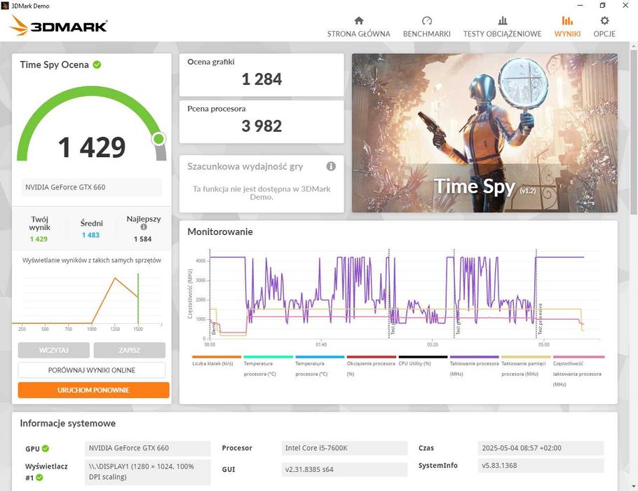
Task: Click yellow Taktowanie pamięci legend swatch
Action: [526, 357]
